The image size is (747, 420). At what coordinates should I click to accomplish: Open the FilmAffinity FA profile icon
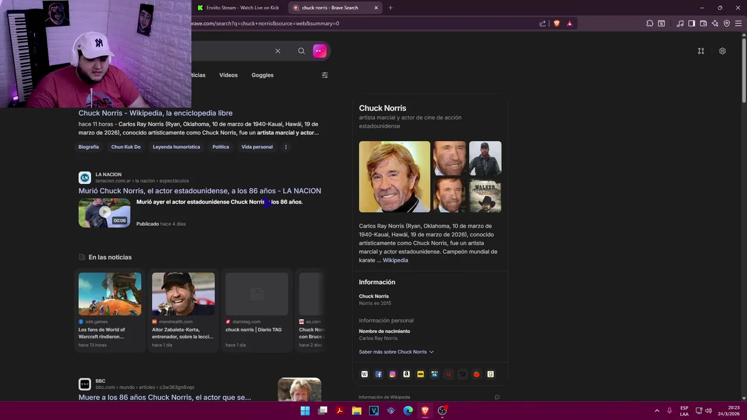coord(435,374)
